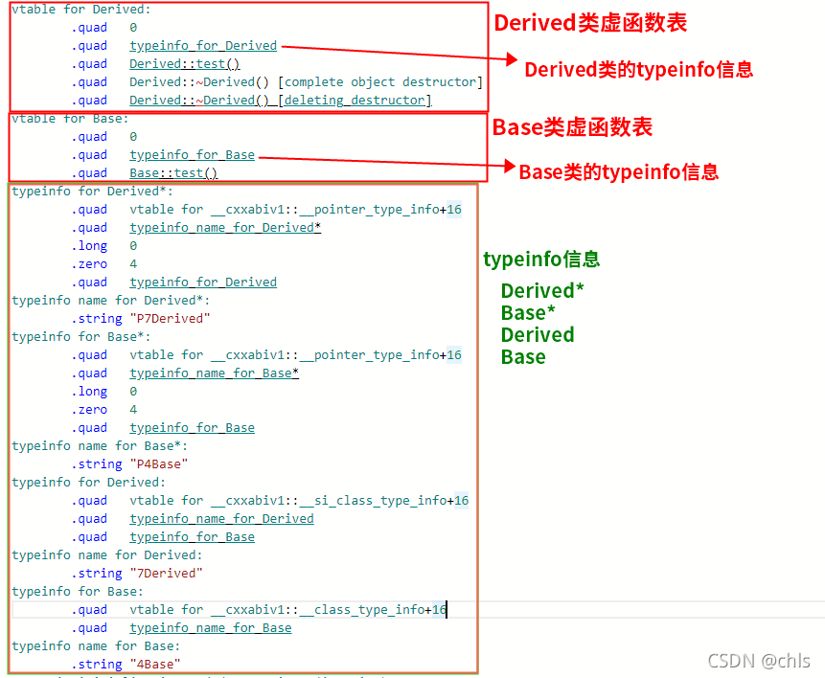
Task: Click the __si_class_type_info+16 vtable line
Action: (x=299, y=501)
